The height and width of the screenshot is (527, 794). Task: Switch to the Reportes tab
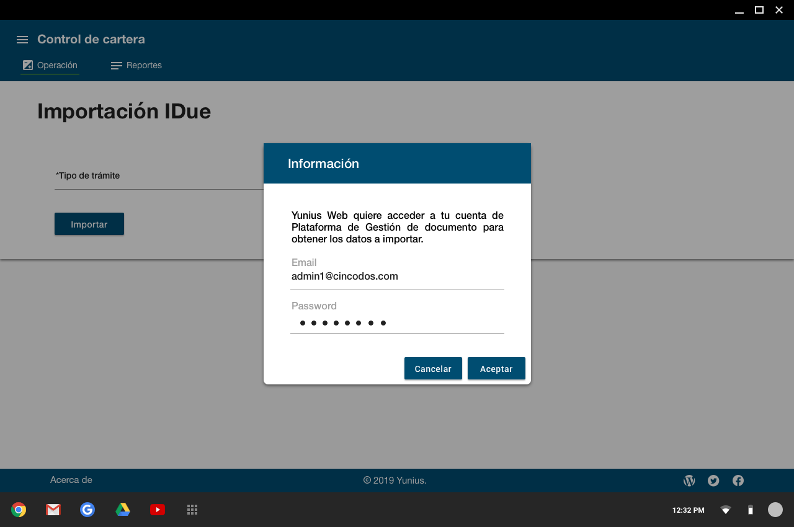pyautogui.click(x=136, y=65)
